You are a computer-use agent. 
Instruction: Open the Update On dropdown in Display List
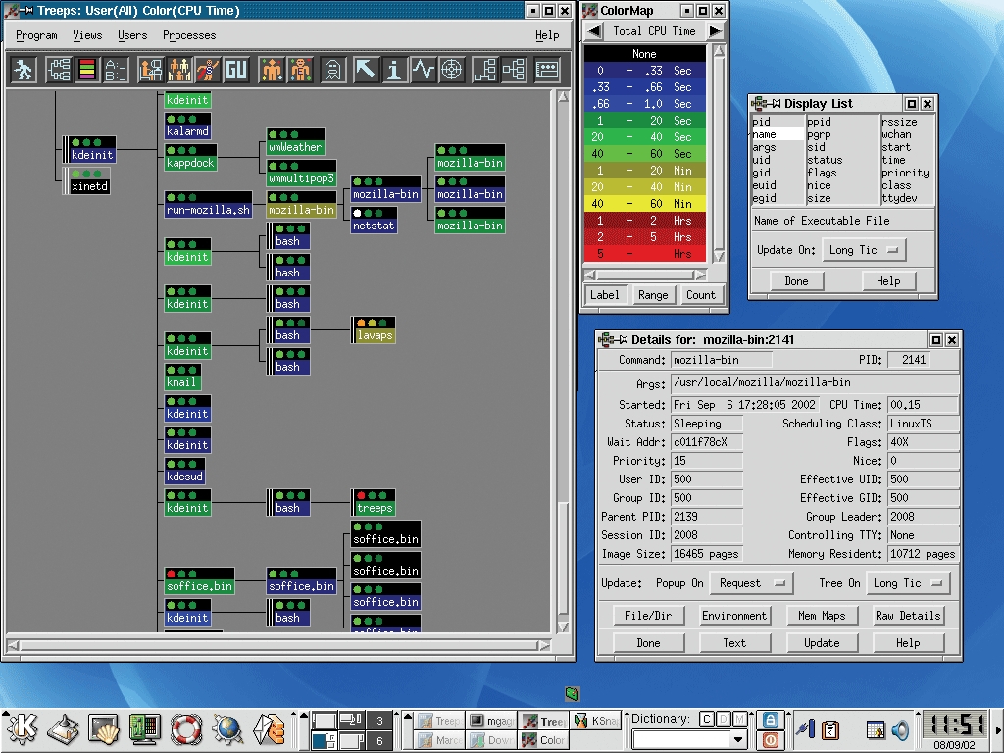click(864, 250)
